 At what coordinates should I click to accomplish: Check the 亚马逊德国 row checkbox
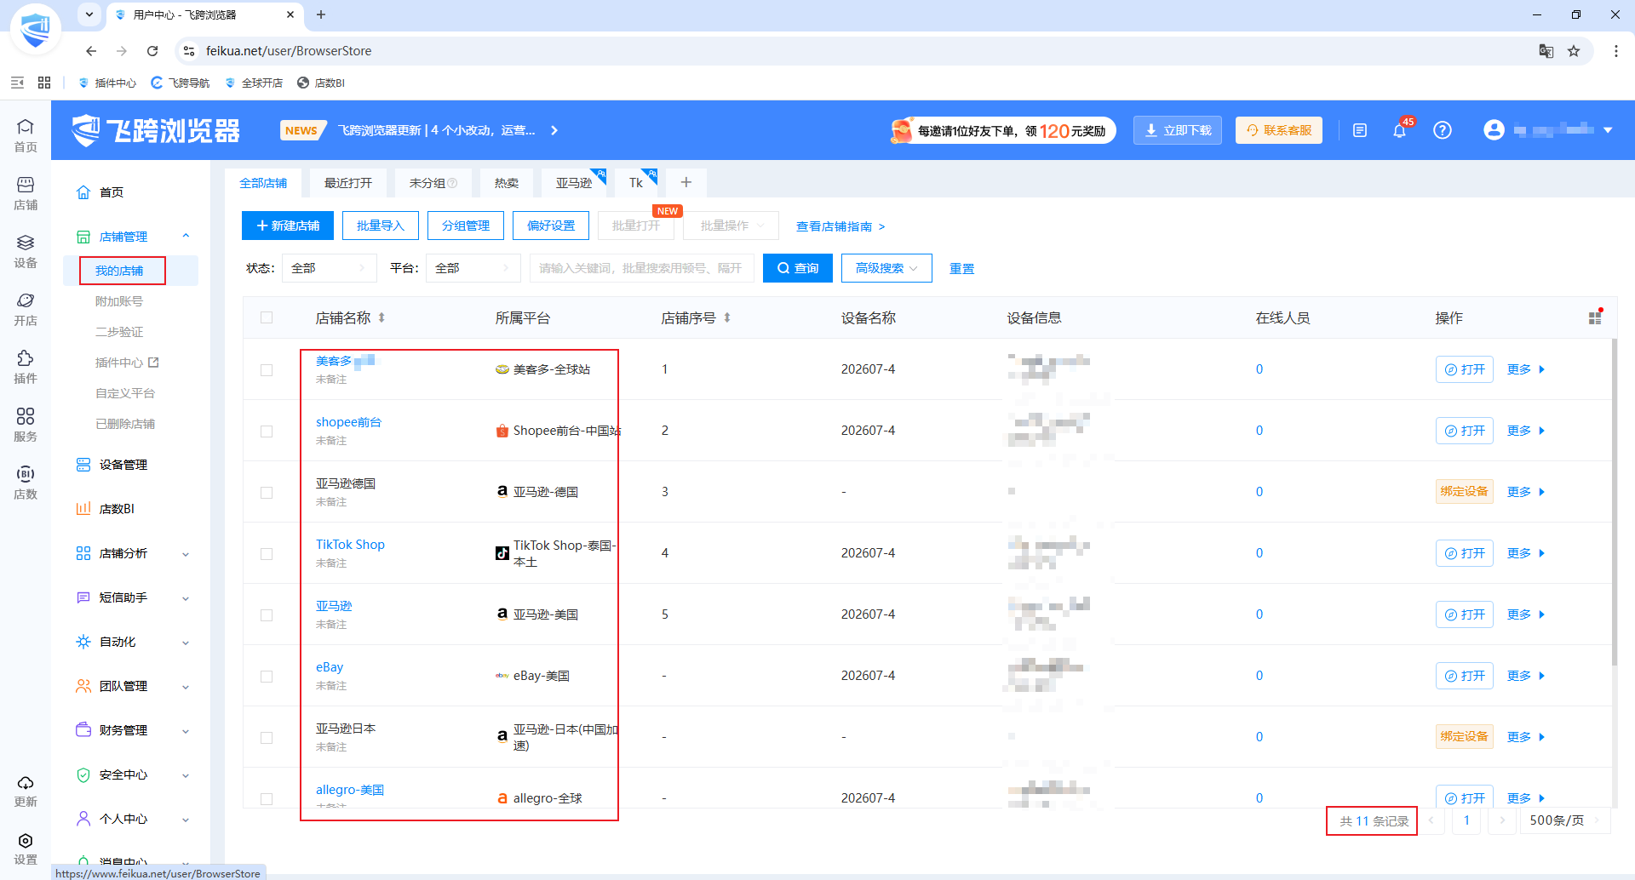(x=267, y=493)
